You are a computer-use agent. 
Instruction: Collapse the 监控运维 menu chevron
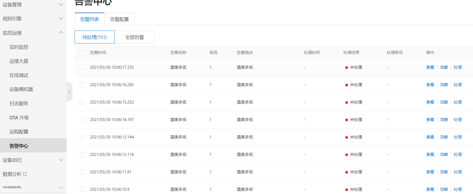point(61,32)
